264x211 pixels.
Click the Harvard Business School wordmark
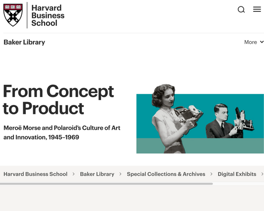(48, 15)
